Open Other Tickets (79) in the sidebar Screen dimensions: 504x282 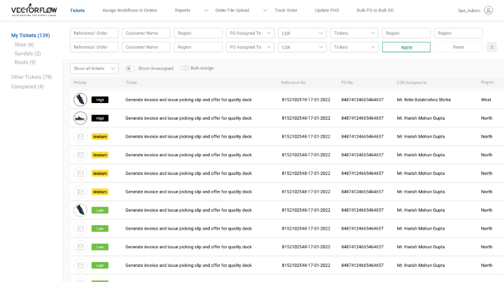tap(31, 77)
